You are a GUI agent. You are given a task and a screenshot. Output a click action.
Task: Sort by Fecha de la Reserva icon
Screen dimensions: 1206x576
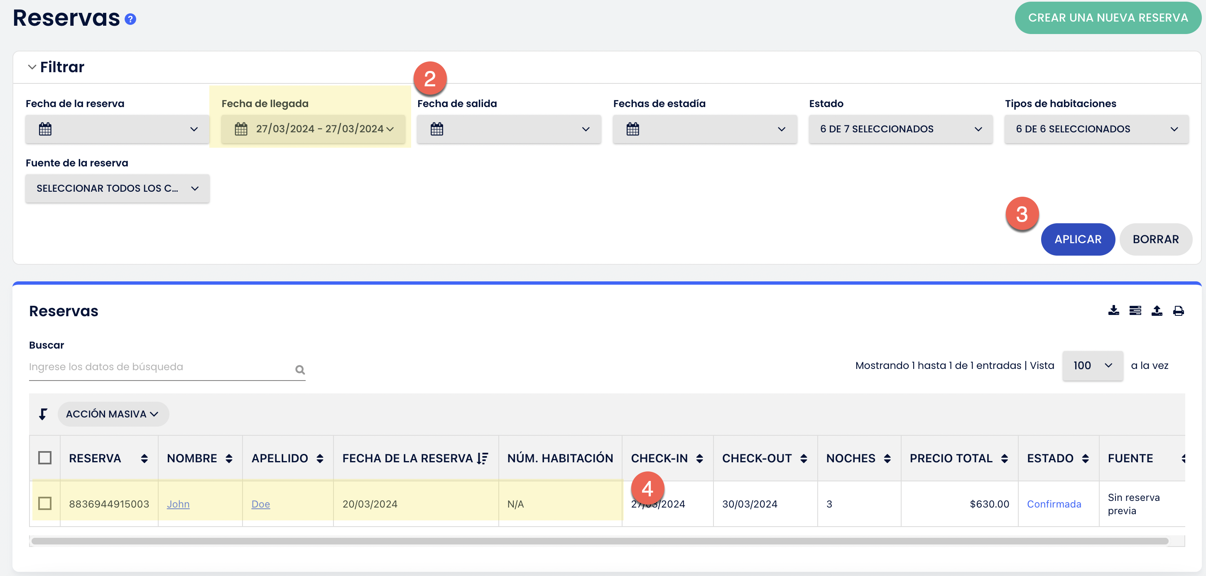[483, 458]
